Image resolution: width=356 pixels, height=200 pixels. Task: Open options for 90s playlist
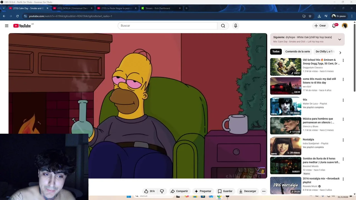[343, 100]
